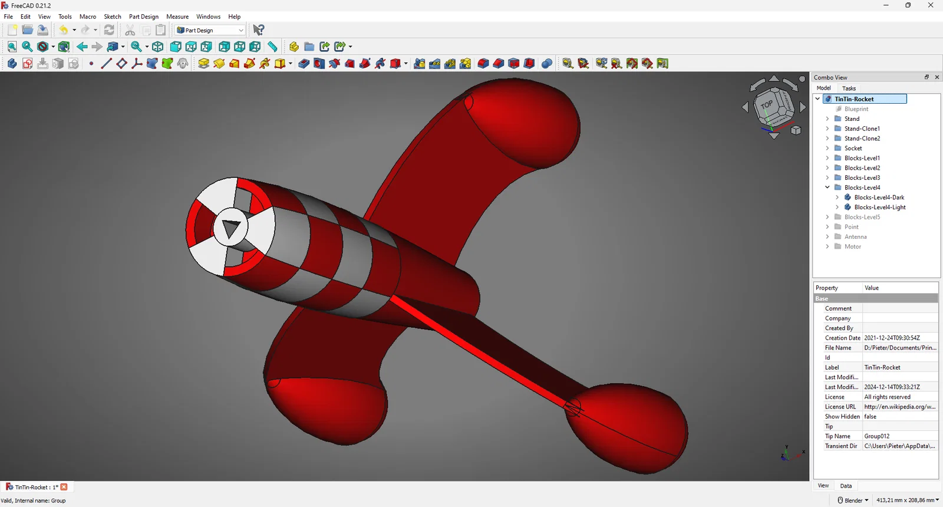Click the TOP face of navigation cube

[768, 105]
